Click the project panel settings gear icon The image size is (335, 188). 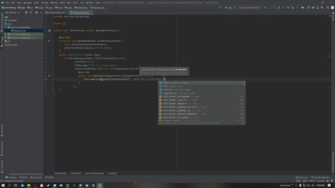coord(36,13)
